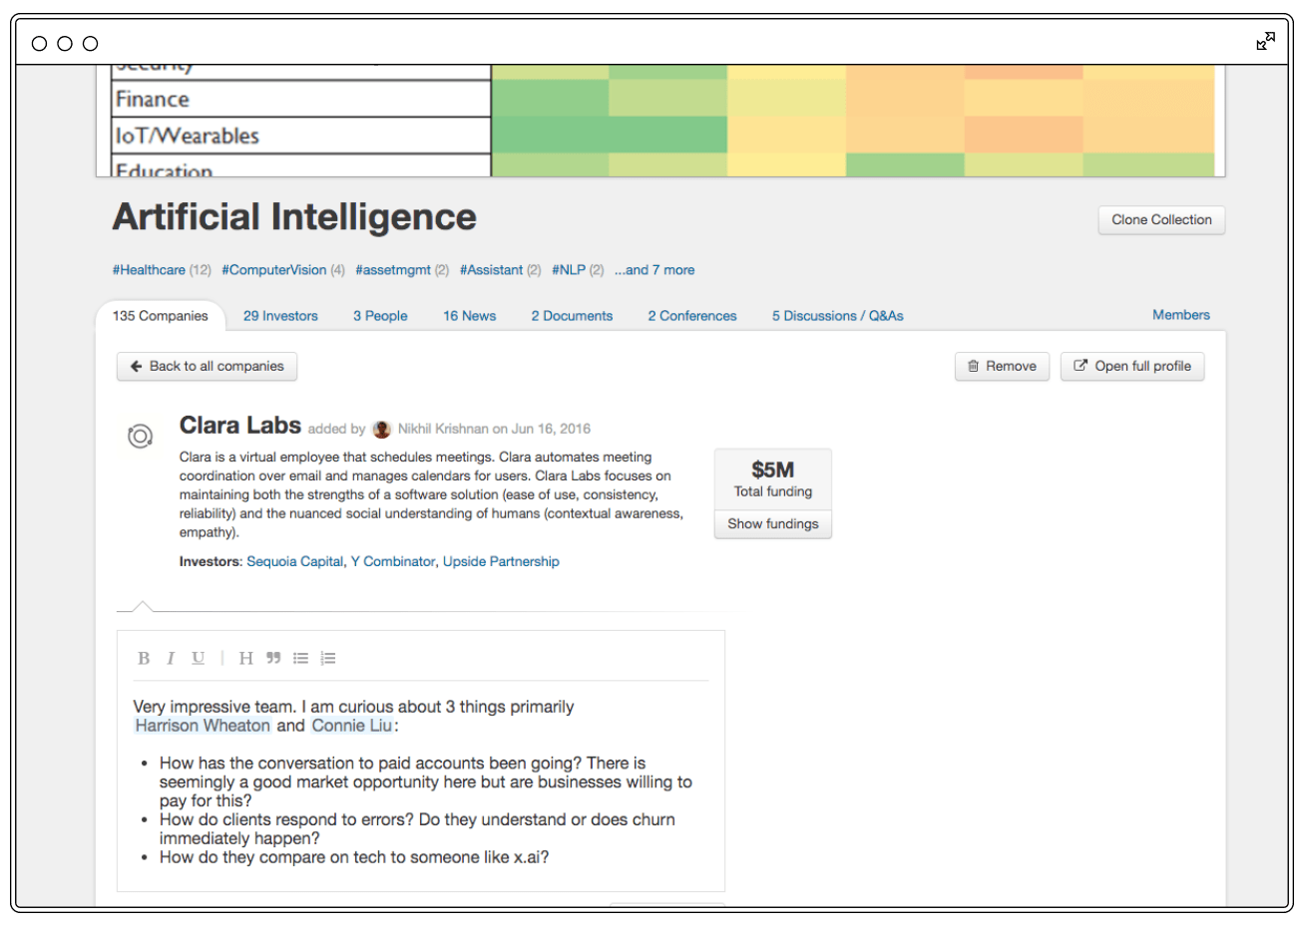Click Nikhil Krishnan's avatar
This screenshot has height=928, width=1297.
click(382, 429)
